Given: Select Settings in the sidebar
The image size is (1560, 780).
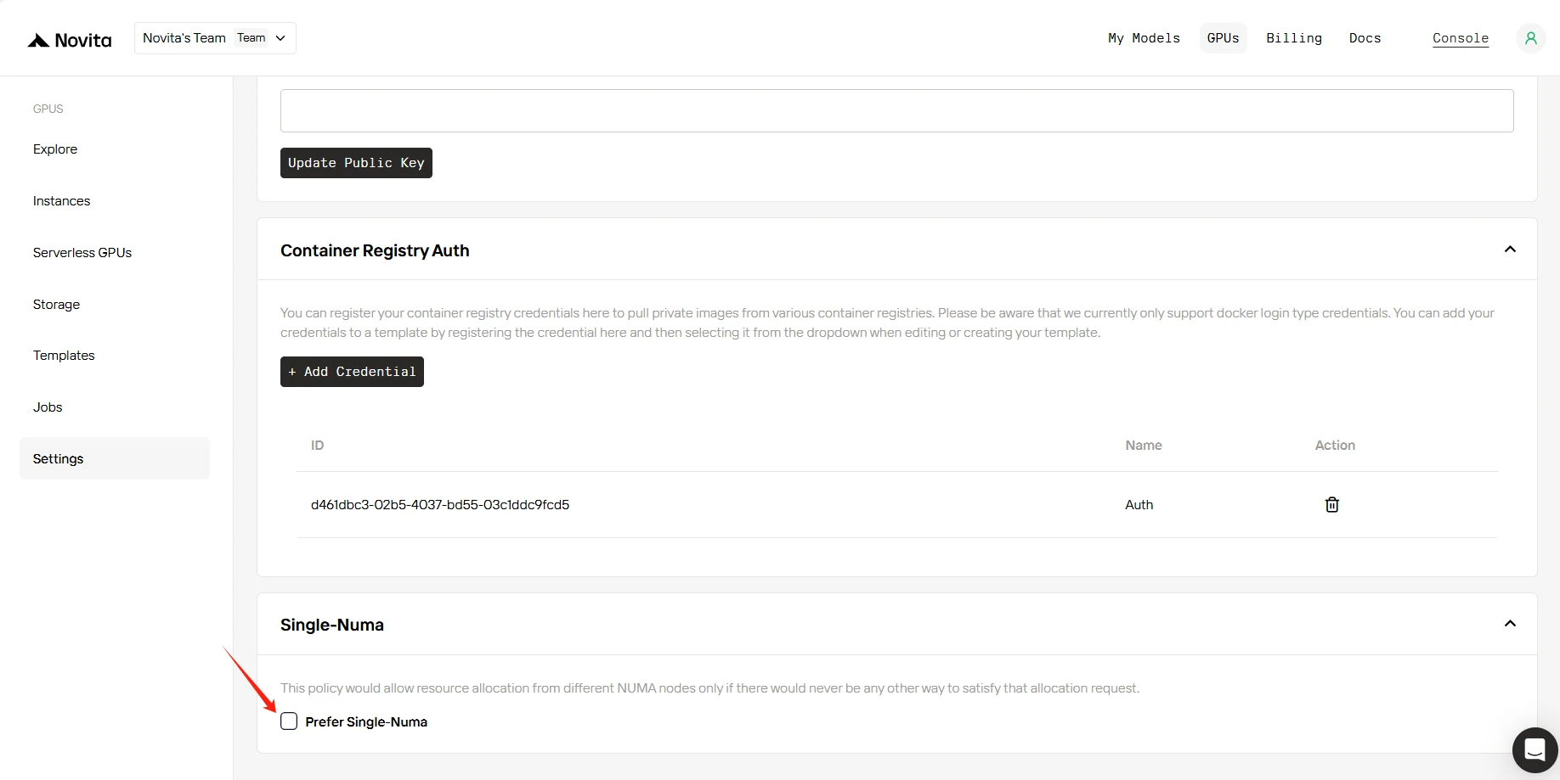Looking at the screenshot, I should tap(115, 458).
